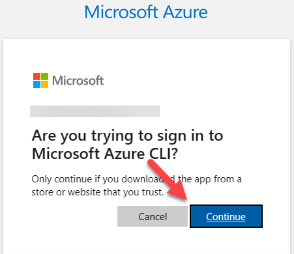The width and height of the screenshot is (294, 254).
Task: Click the red square of Microsoft logo
Action: 37,76
